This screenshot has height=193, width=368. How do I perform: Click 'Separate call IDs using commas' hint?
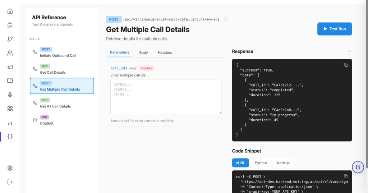(x=142, y=121)
